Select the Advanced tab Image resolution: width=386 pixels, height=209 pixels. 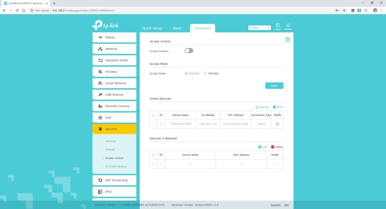(202, 28)
